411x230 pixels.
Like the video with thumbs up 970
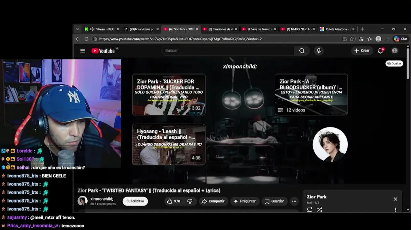(x=174, y=201)
